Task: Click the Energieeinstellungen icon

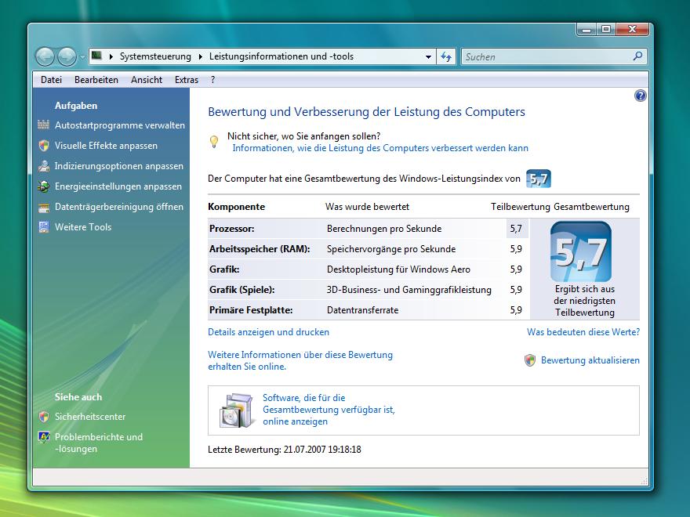Action: (44, 186)
